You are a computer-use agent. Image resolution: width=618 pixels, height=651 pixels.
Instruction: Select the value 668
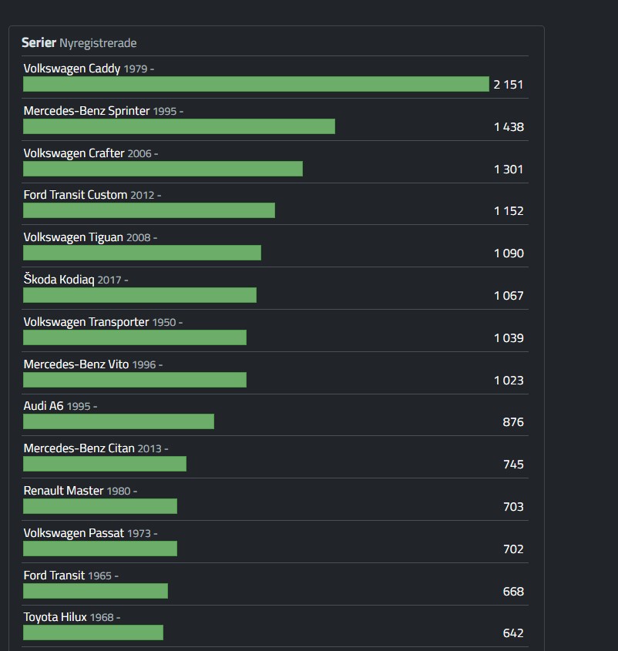513,591
